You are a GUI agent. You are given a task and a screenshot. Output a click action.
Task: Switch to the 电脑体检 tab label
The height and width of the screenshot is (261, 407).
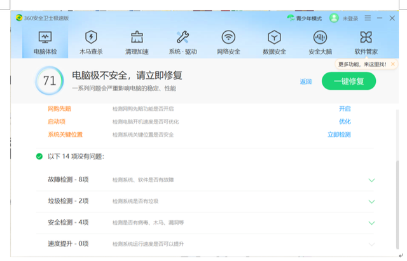[x=45, y=52]
